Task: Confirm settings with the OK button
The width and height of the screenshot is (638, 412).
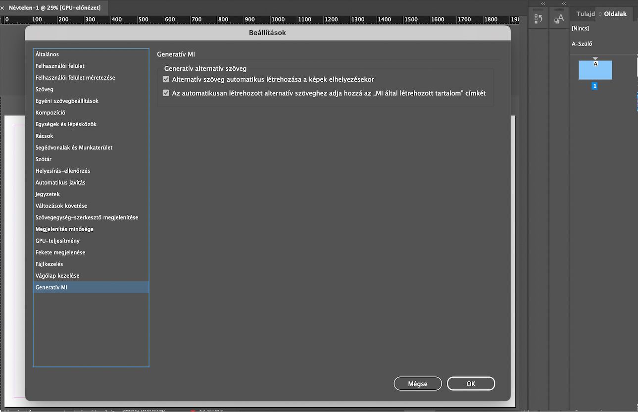Action: click(471, 384)
